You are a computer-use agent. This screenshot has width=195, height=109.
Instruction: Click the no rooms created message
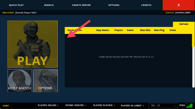(126, 57)
